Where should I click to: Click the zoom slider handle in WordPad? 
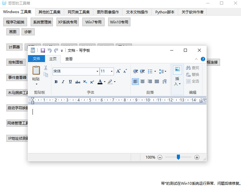click(178, 157)
